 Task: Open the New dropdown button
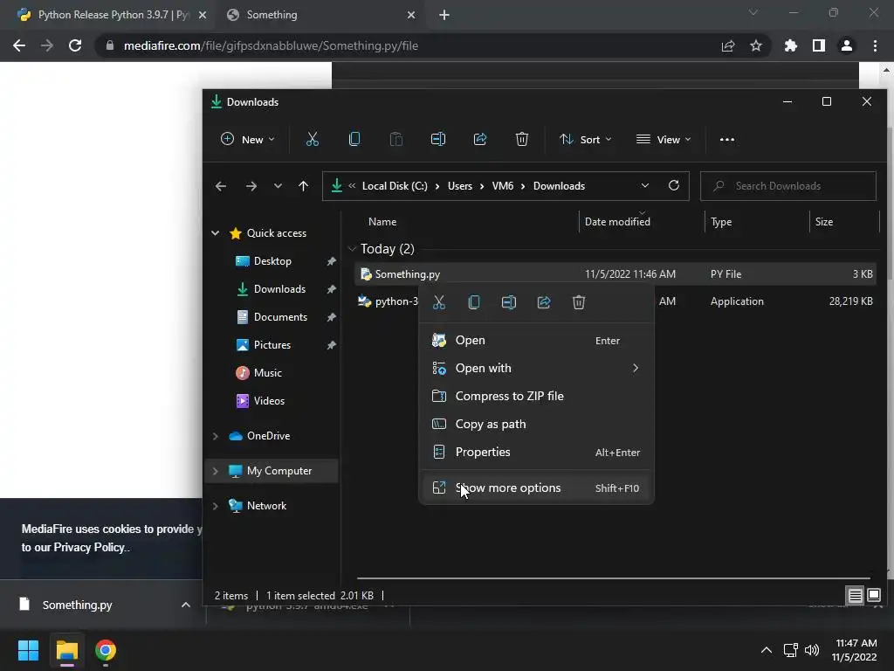[x=248, y=139]
